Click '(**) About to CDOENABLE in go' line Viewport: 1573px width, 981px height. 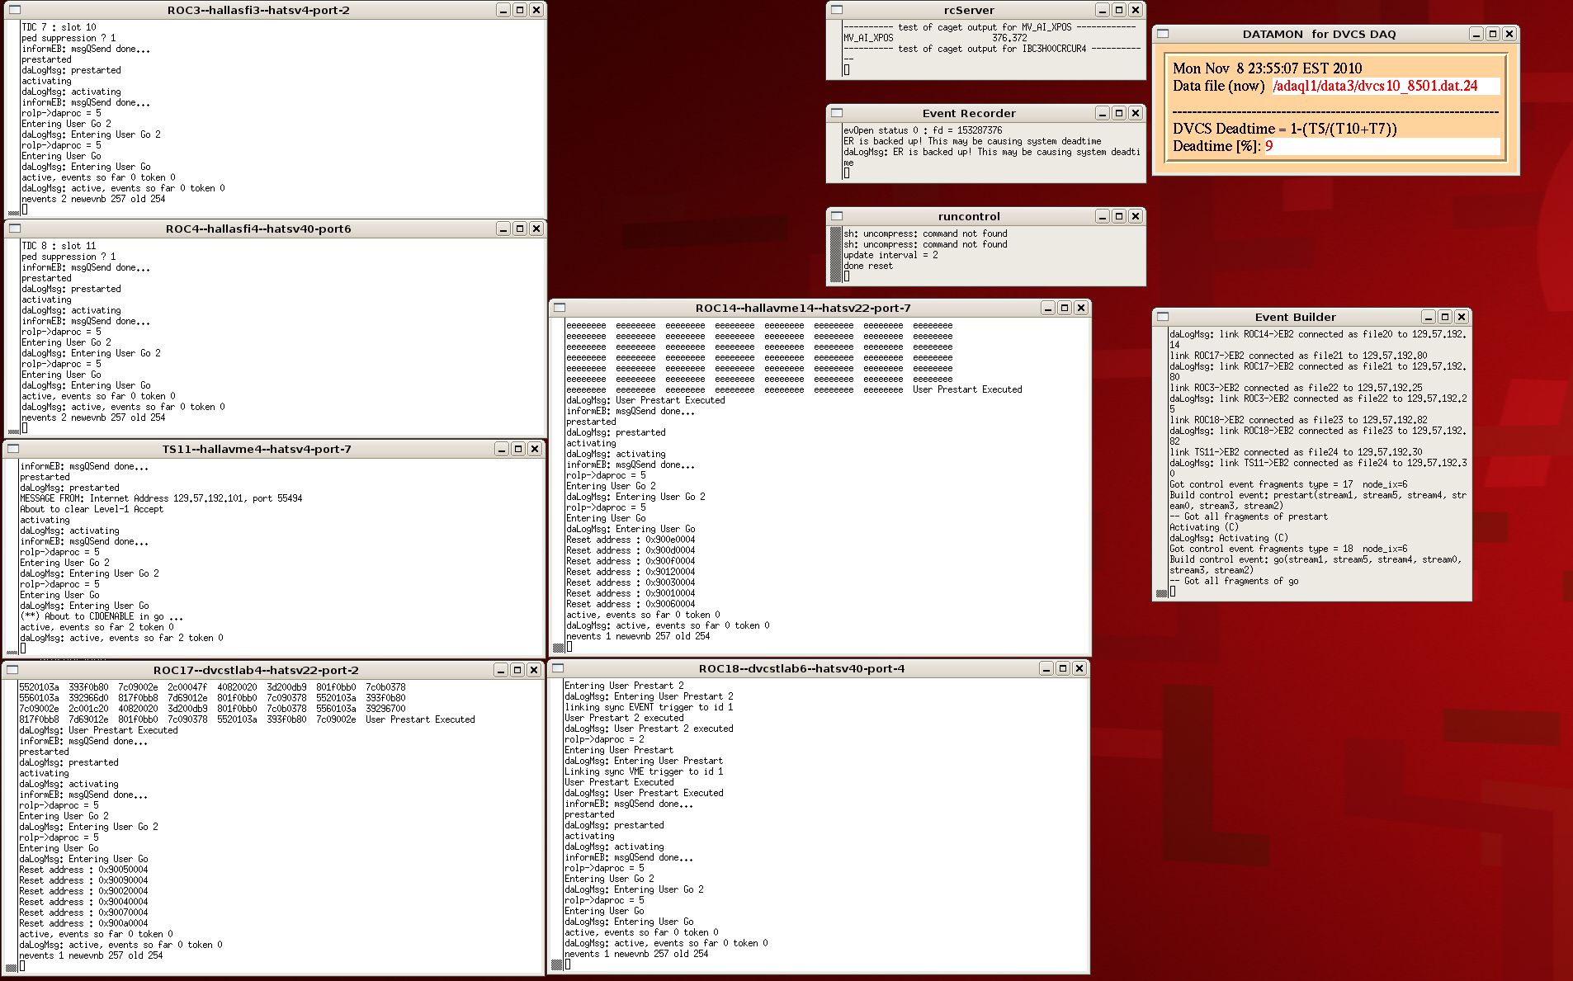pos(102,616)
